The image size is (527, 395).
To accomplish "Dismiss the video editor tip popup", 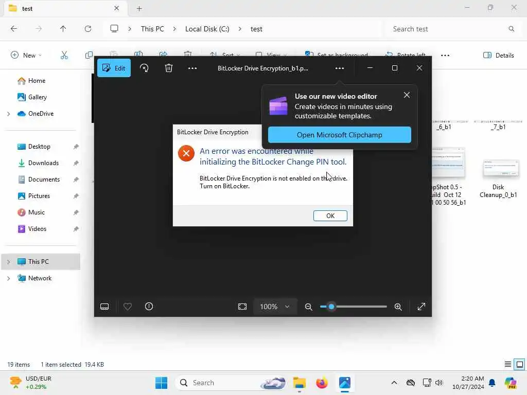I will 407,95.
